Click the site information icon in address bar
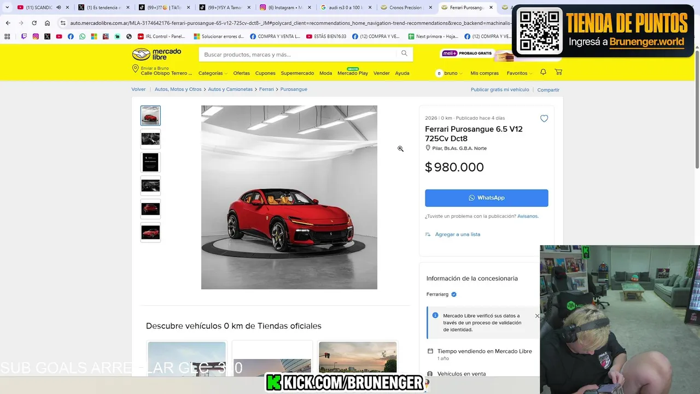The image size is (700, 394). [63, 23]
